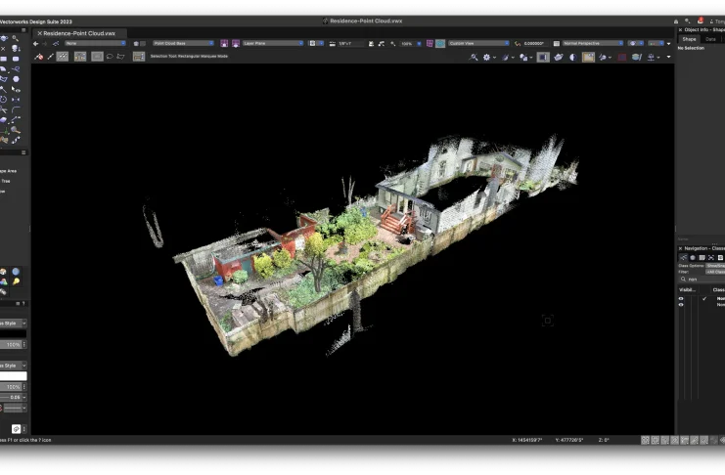
Task: Select the light bulb tool icon
Action: tap(16, 281)
